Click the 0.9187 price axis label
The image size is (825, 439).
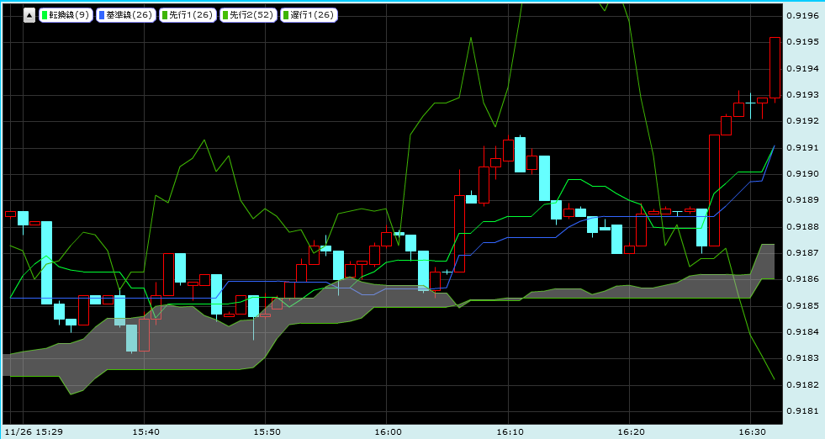coord(803,253)
